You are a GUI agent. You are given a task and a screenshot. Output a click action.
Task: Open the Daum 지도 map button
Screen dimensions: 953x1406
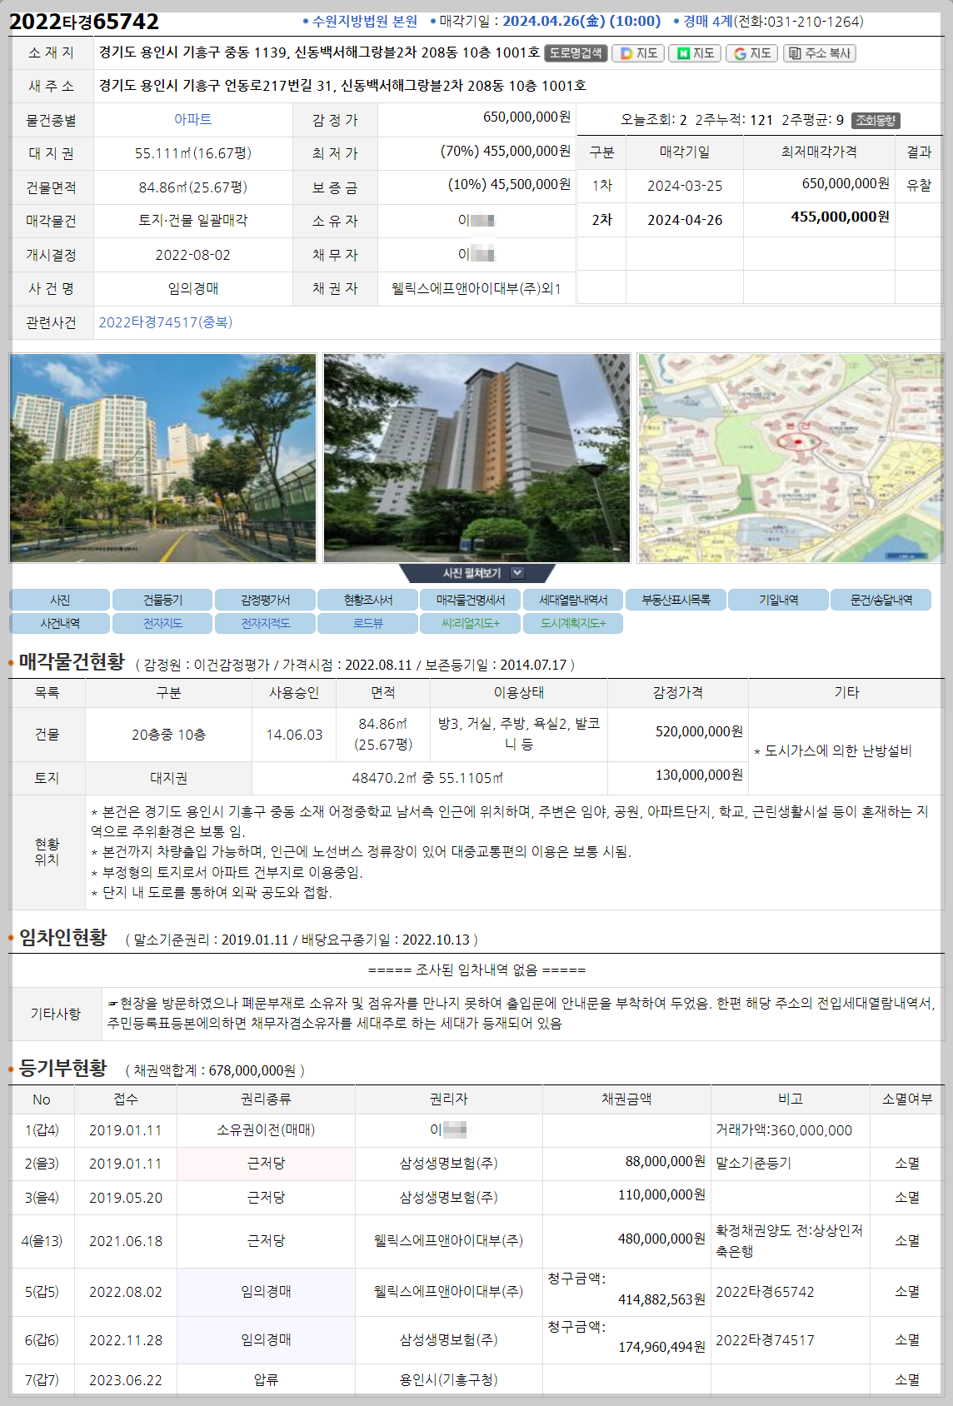pyautogui.click(x=639, y=53)
